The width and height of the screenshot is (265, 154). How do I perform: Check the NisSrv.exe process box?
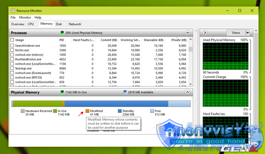tap(12, 50)
